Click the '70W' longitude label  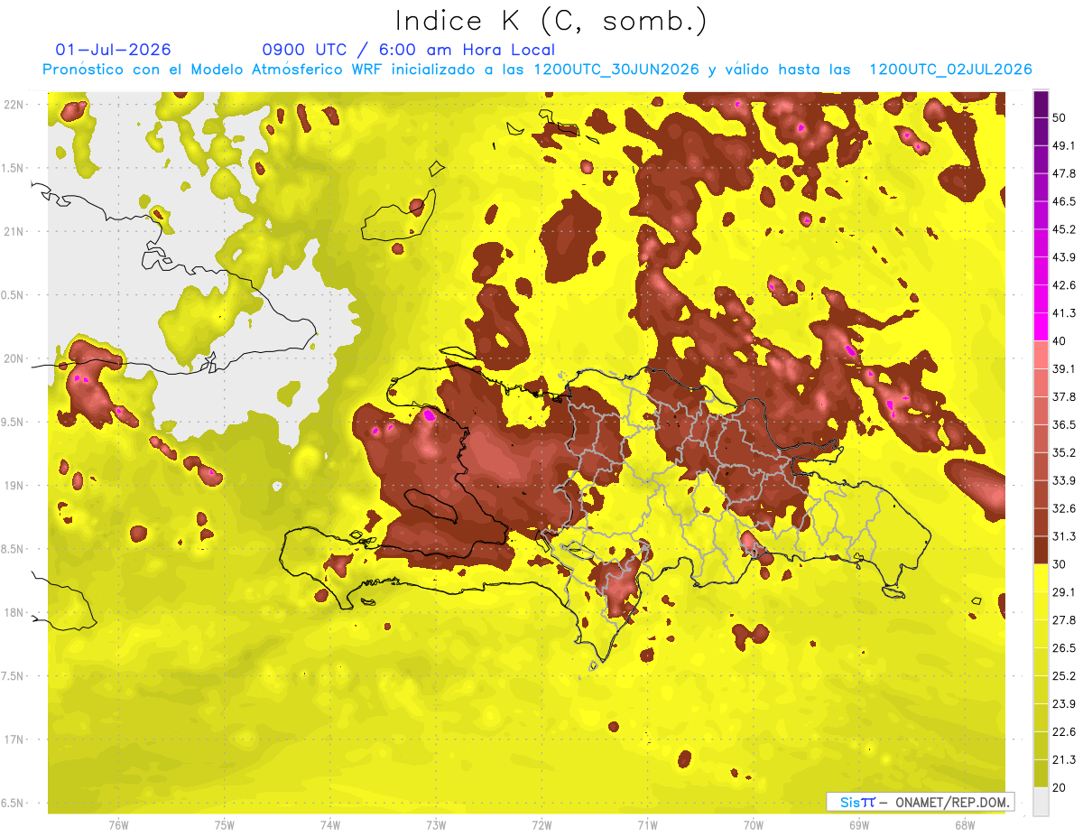[753, 824]
